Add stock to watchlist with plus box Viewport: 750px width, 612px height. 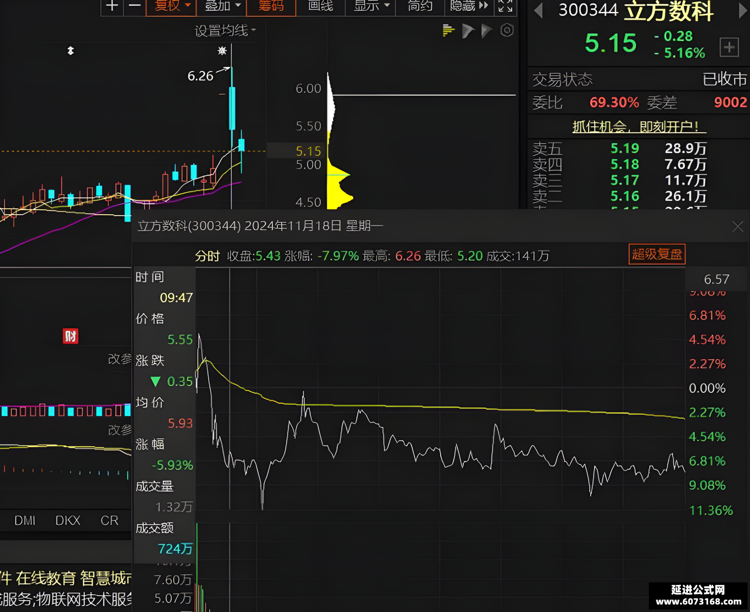pos(729,47)
